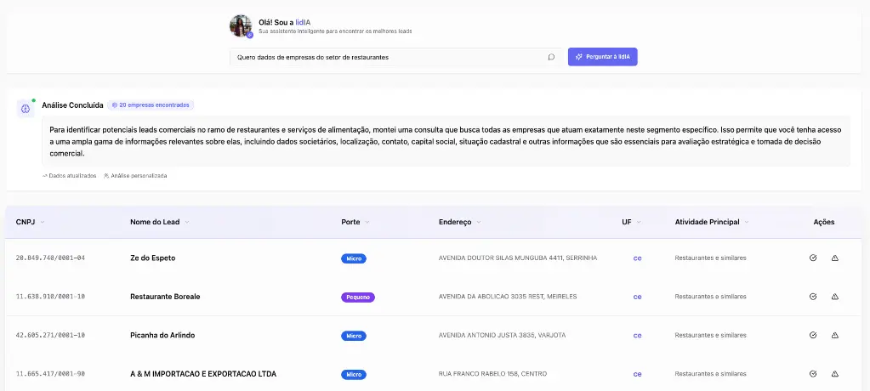Screen dimensions: 870x391
Task: Open the A & M IMPORTACAO E EXPORTACAO lead
Action: click(203, 374)
